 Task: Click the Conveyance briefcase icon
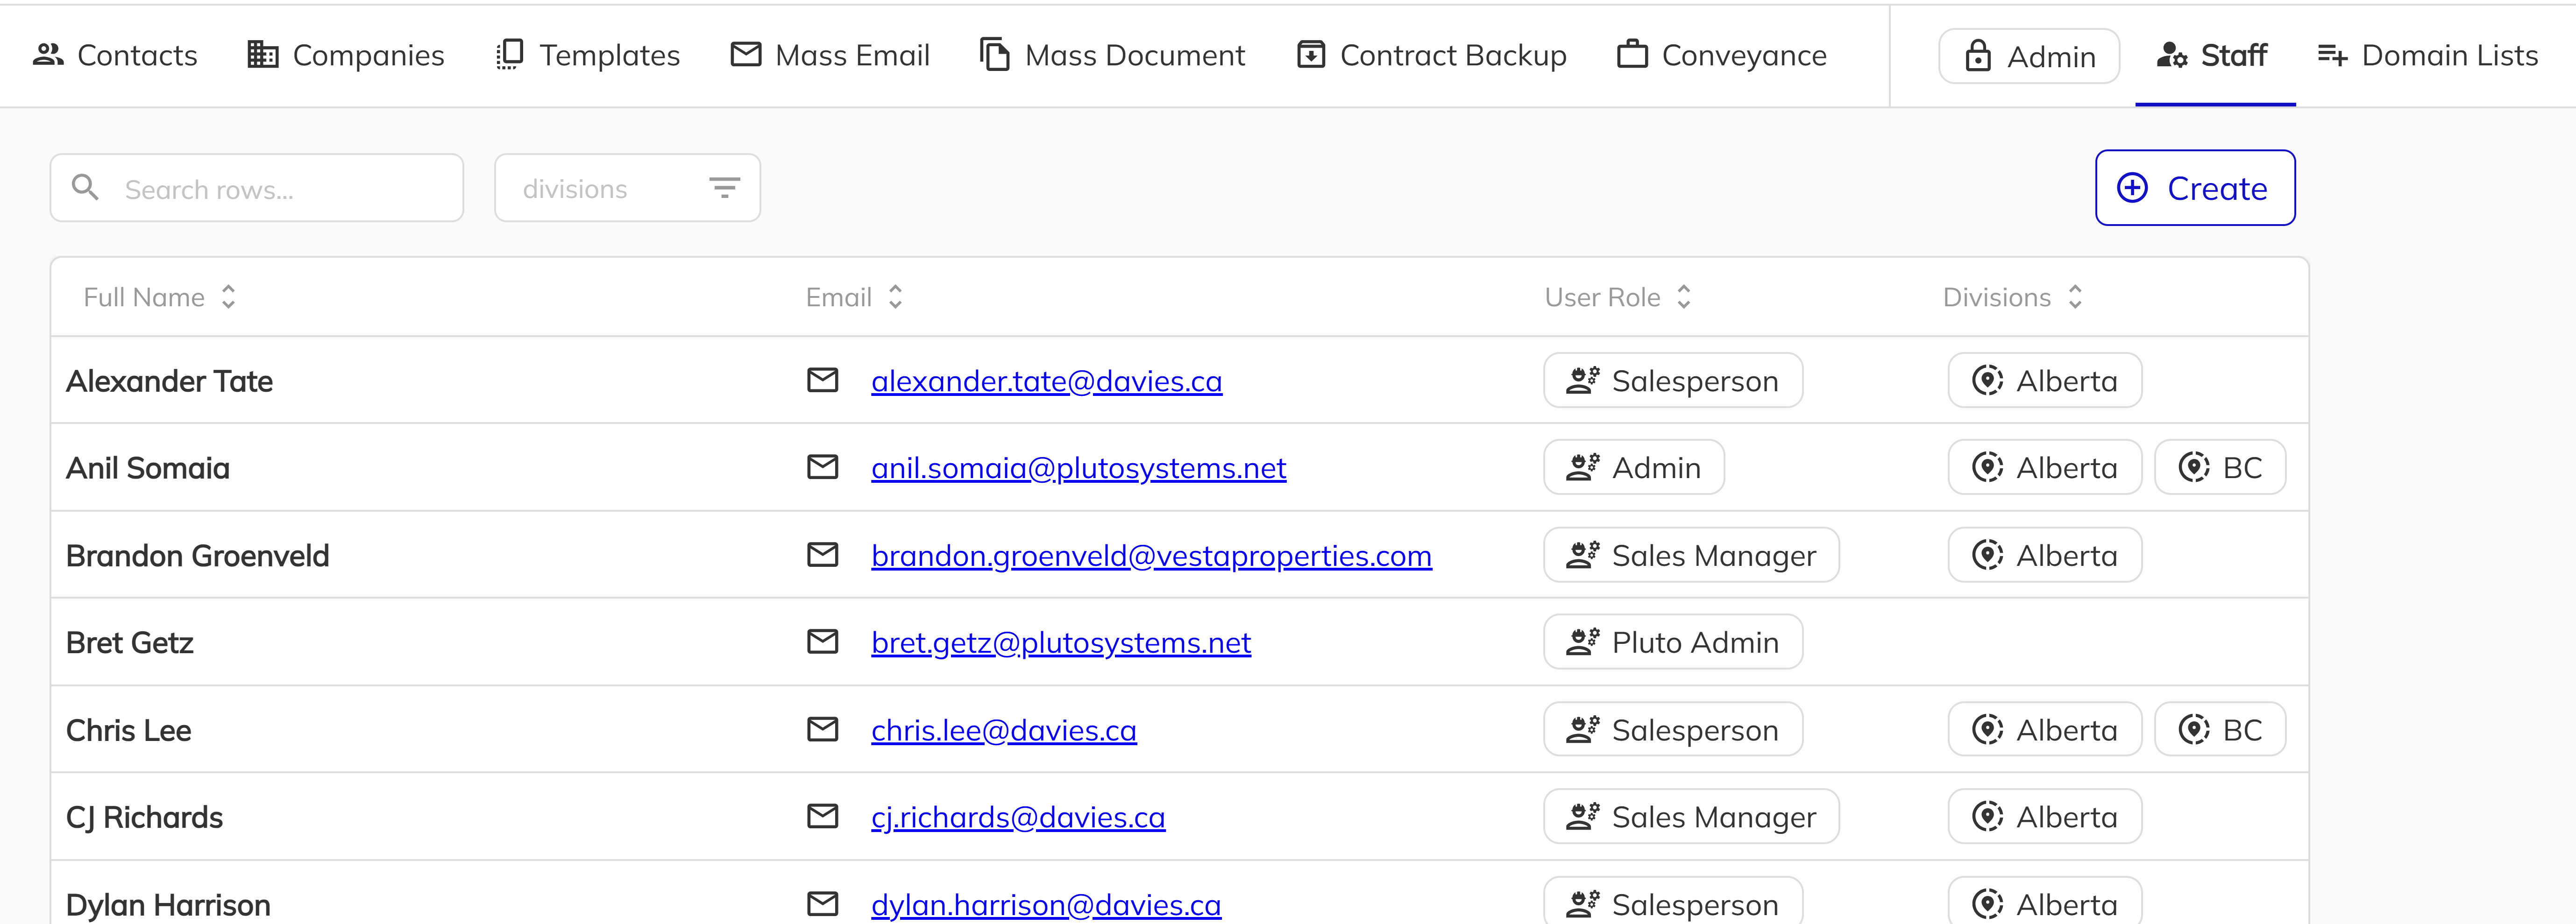tap(1632, 55)
